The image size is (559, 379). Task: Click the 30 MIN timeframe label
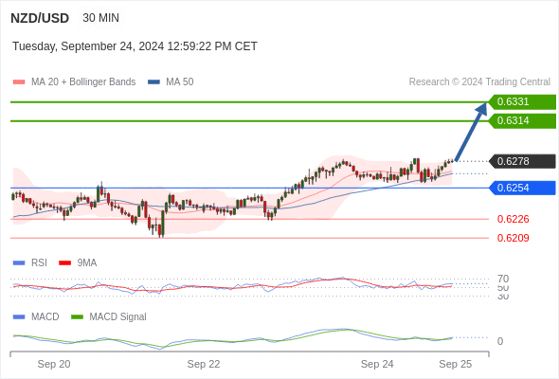click(100, 18)
